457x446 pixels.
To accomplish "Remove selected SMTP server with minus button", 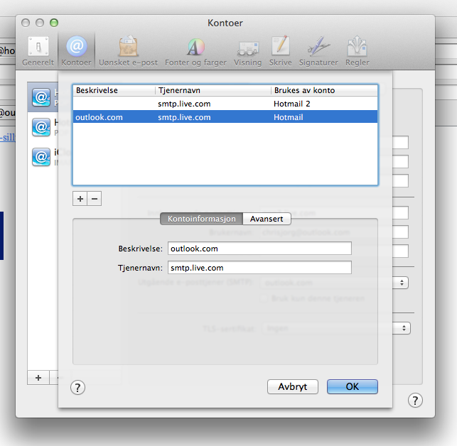I will [95, 199].
